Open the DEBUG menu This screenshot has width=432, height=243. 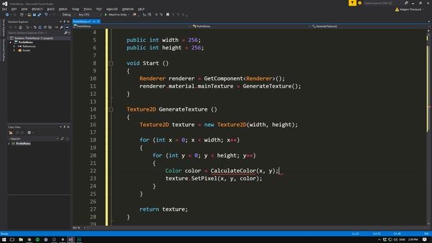(x=63, y=9)
